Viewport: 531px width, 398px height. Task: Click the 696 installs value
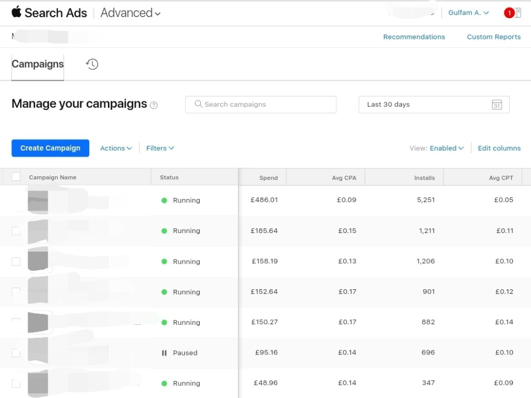[x=429, y=353]
